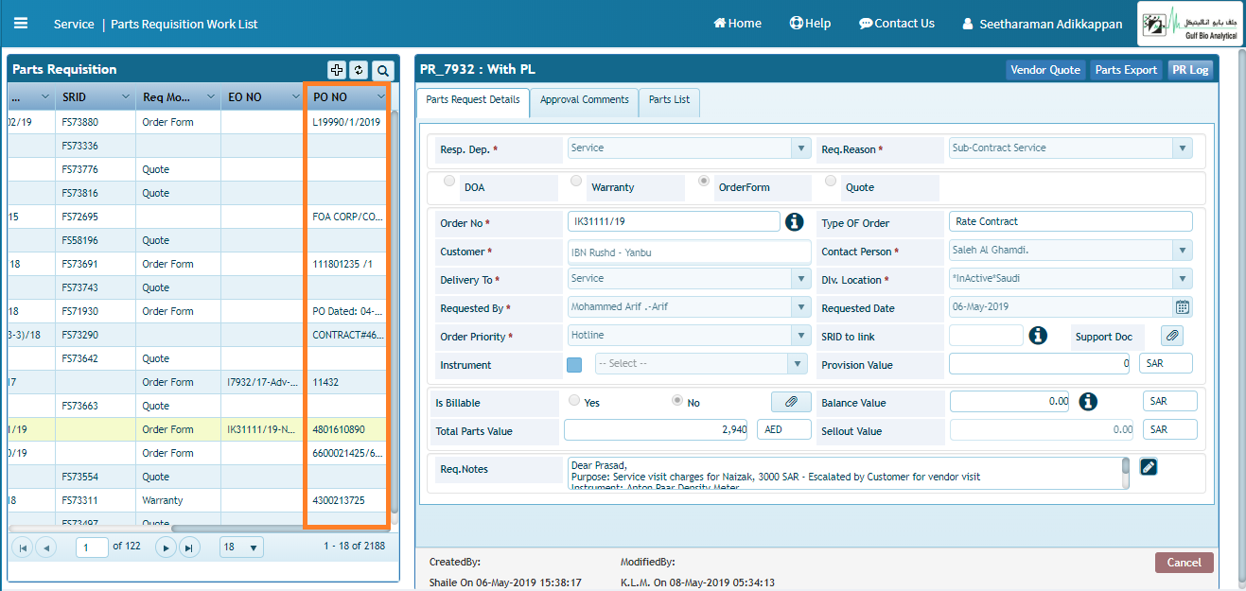Open the Contact Us link
Viewport: 1246px width, 591px height.
(896, 24)
